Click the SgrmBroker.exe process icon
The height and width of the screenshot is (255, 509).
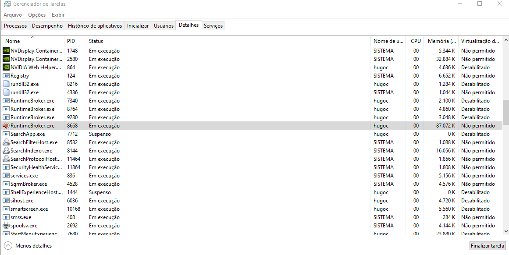point(6,184)
